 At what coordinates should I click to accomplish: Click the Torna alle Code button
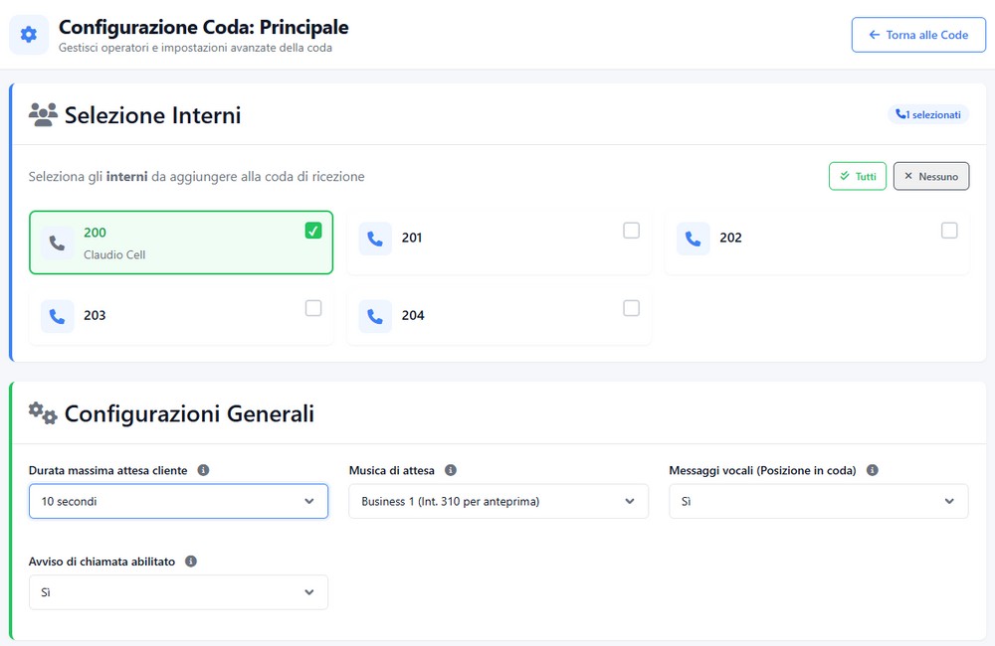point(917,35)
